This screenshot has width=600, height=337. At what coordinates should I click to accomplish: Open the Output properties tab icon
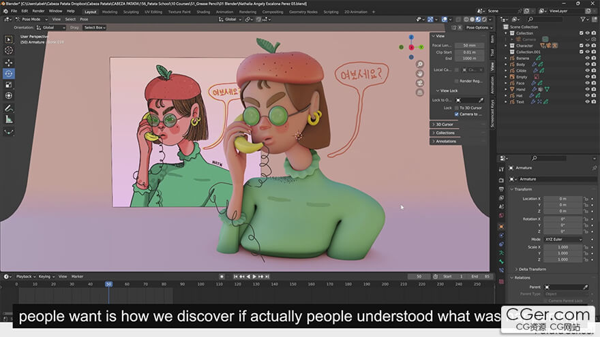[501, 189]
